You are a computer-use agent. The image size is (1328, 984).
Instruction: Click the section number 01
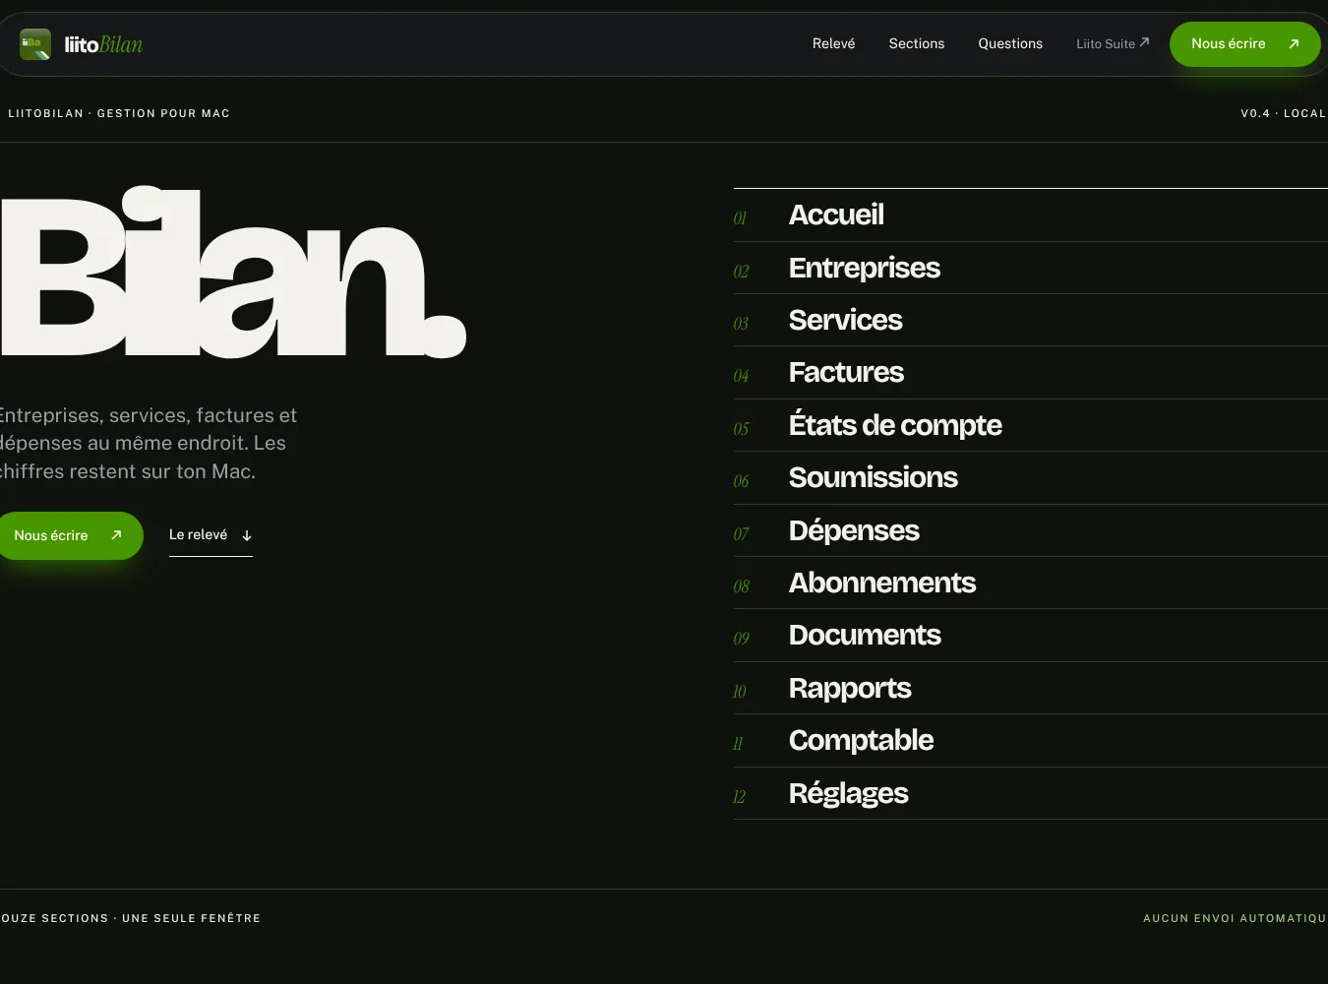tap(741, 218)
